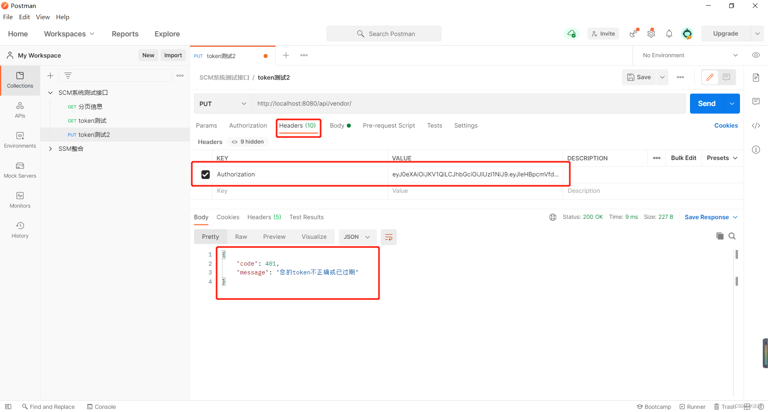Click the request URL input field
This screenshot has width=768, height=412.
[x=469, y=104]
